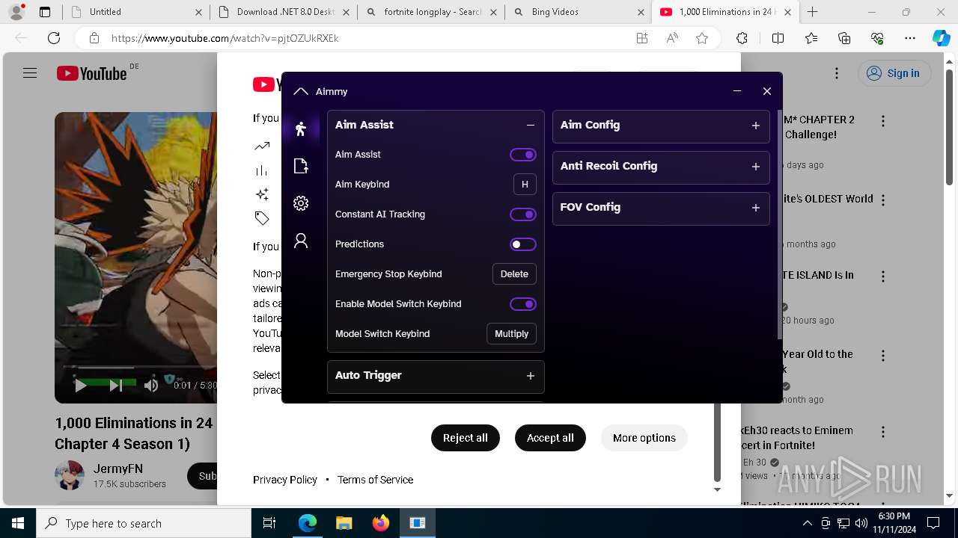Open Edge Collections icon
958x538 pixels.
[x=844, y=38]
